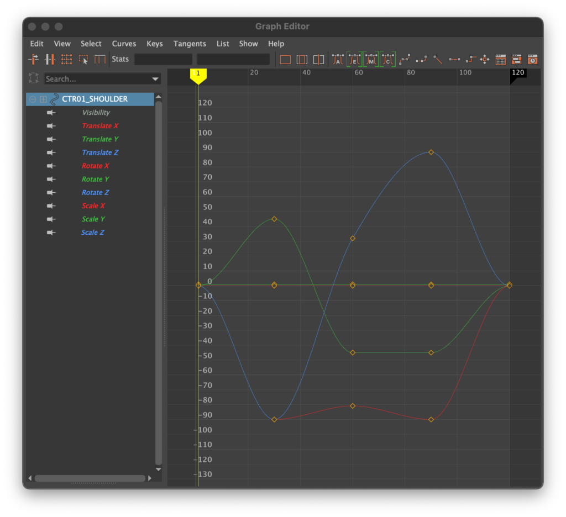Activate the Insert Keys tool
The image size is (566, 517).
pos(50,59)
